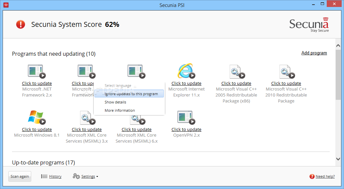
Task: Click the Microsoft .NET Framework 2.x program icon
Action: coord(37,71)
